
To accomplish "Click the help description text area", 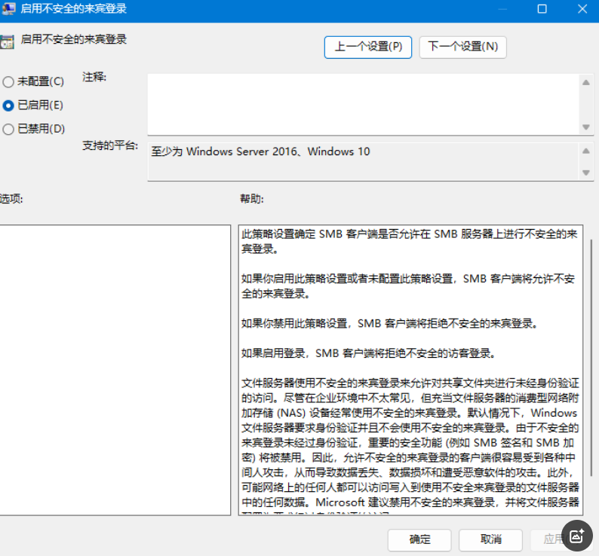I will click(x=410, y=370).
